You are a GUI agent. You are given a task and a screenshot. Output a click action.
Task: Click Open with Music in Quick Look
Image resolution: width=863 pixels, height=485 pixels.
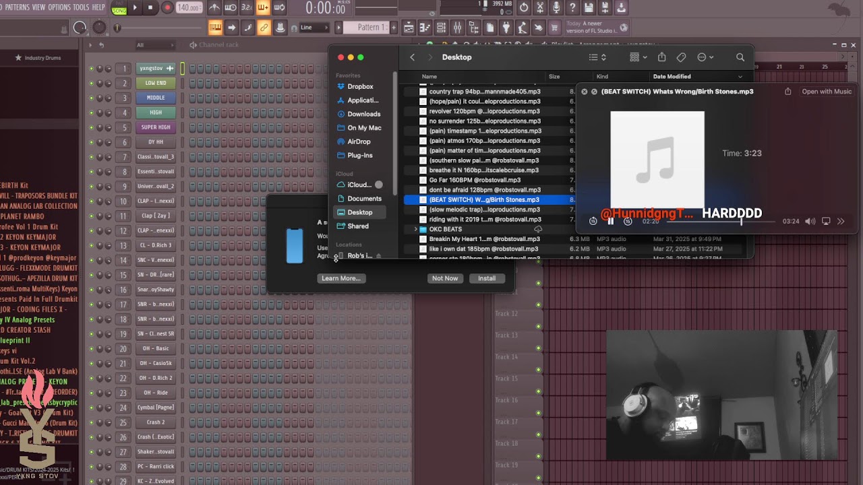click(x=827, y=92)
